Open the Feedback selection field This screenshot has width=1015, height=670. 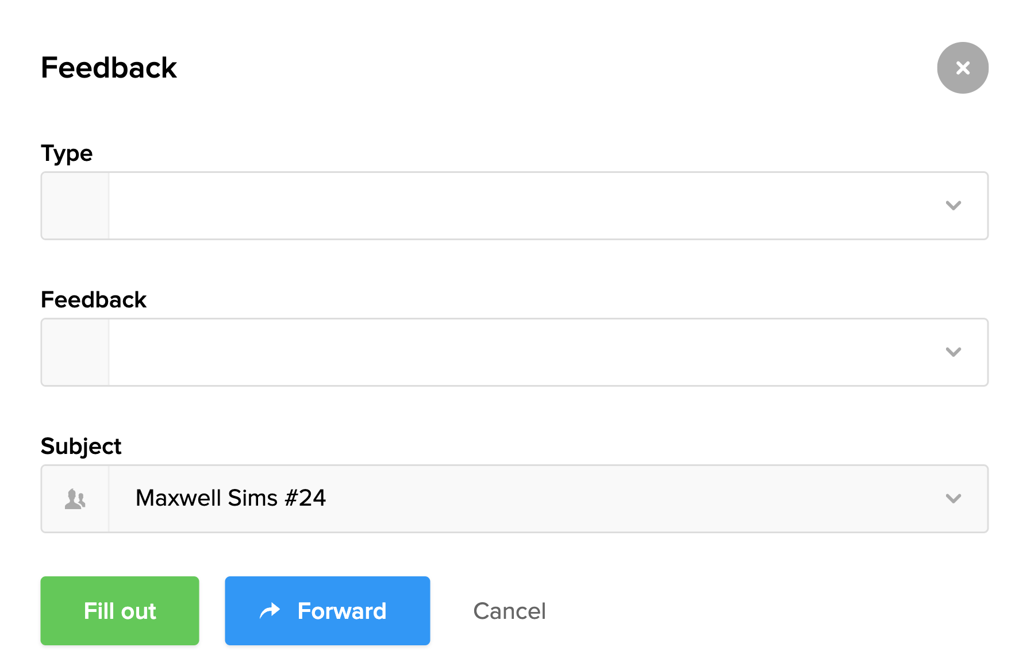[517, 352]
